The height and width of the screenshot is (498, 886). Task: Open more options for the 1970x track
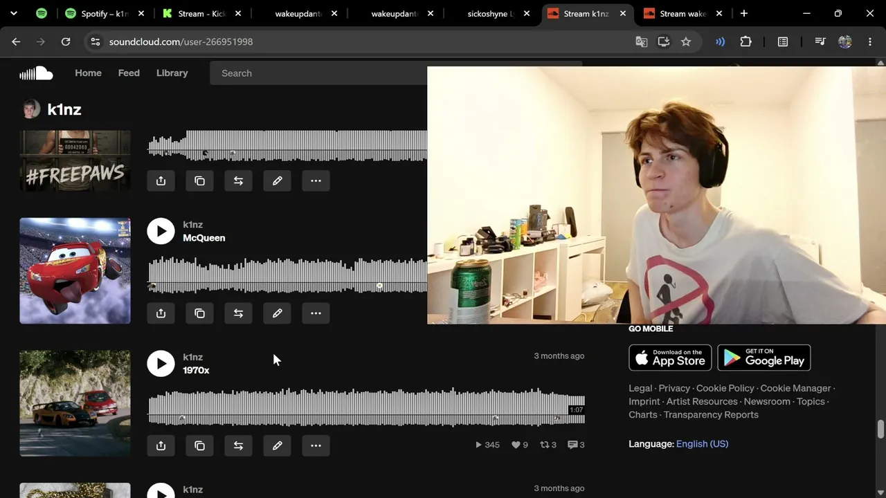[316, 445]
